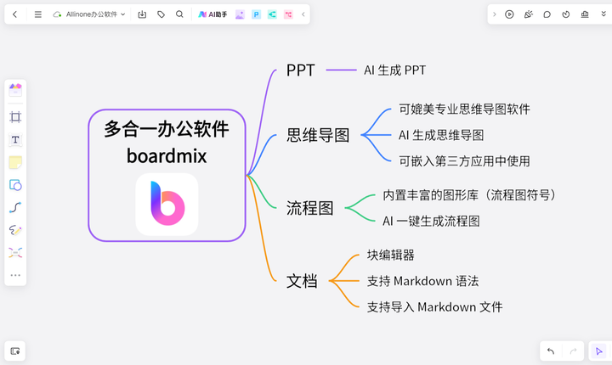Screen dimensions: 612x365
Task: Select the sticky note tool
Action: (x=15, y=162)
